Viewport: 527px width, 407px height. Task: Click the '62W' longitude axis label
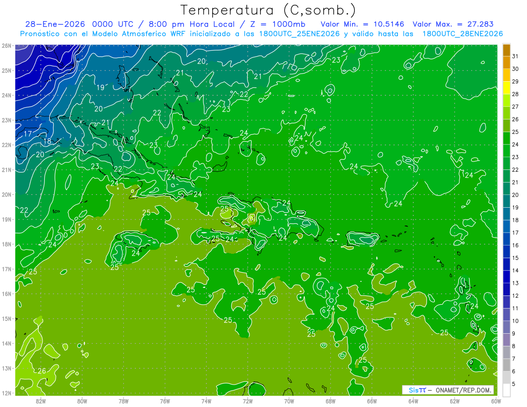coord(455,401)
